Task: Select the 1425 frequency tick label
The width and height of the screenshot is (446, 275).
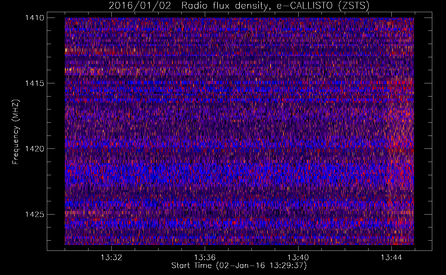Action: click(34, 214)
